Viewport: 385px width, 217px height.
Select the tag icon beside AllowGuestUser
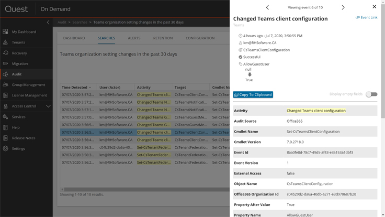241,64
